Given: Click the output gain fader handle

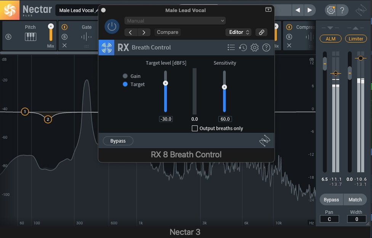Looking at the screenshot, I should 350,73.
